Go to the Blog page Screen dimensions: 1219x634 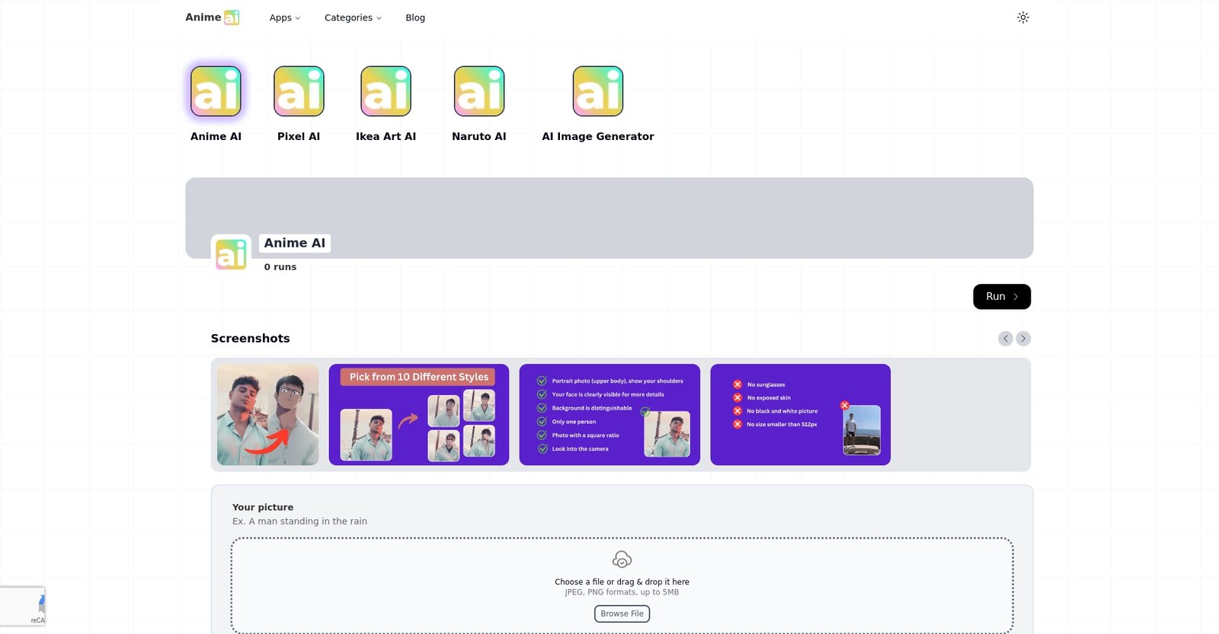click(415, 18)
